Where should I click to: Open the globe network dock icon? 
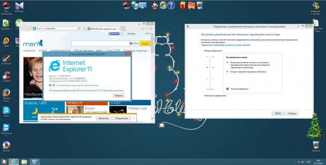click(135, 5)
